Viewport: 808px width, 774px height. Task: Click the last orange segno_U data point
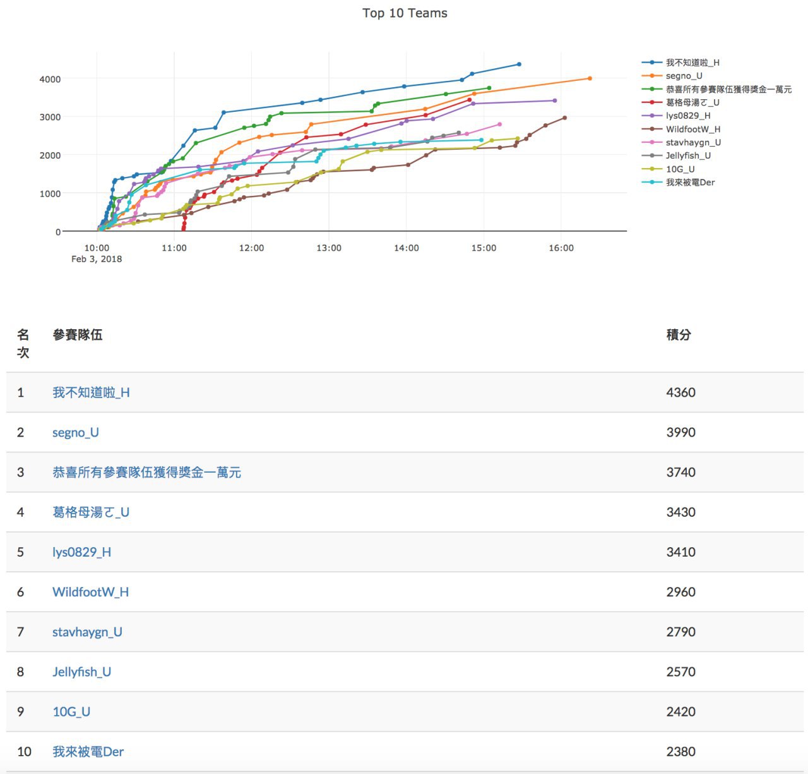click(590, 78)
